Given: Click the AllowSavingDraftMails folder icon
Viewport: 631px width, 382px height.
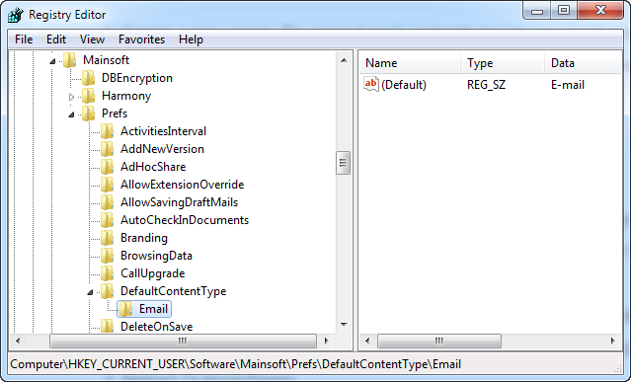Looking at the screenshot, I should pyautogui.click(x=107, y=202).
